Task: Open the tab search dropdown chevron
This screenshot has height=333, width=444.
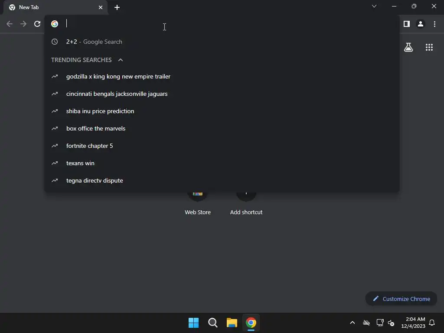Action: point(374,6)
